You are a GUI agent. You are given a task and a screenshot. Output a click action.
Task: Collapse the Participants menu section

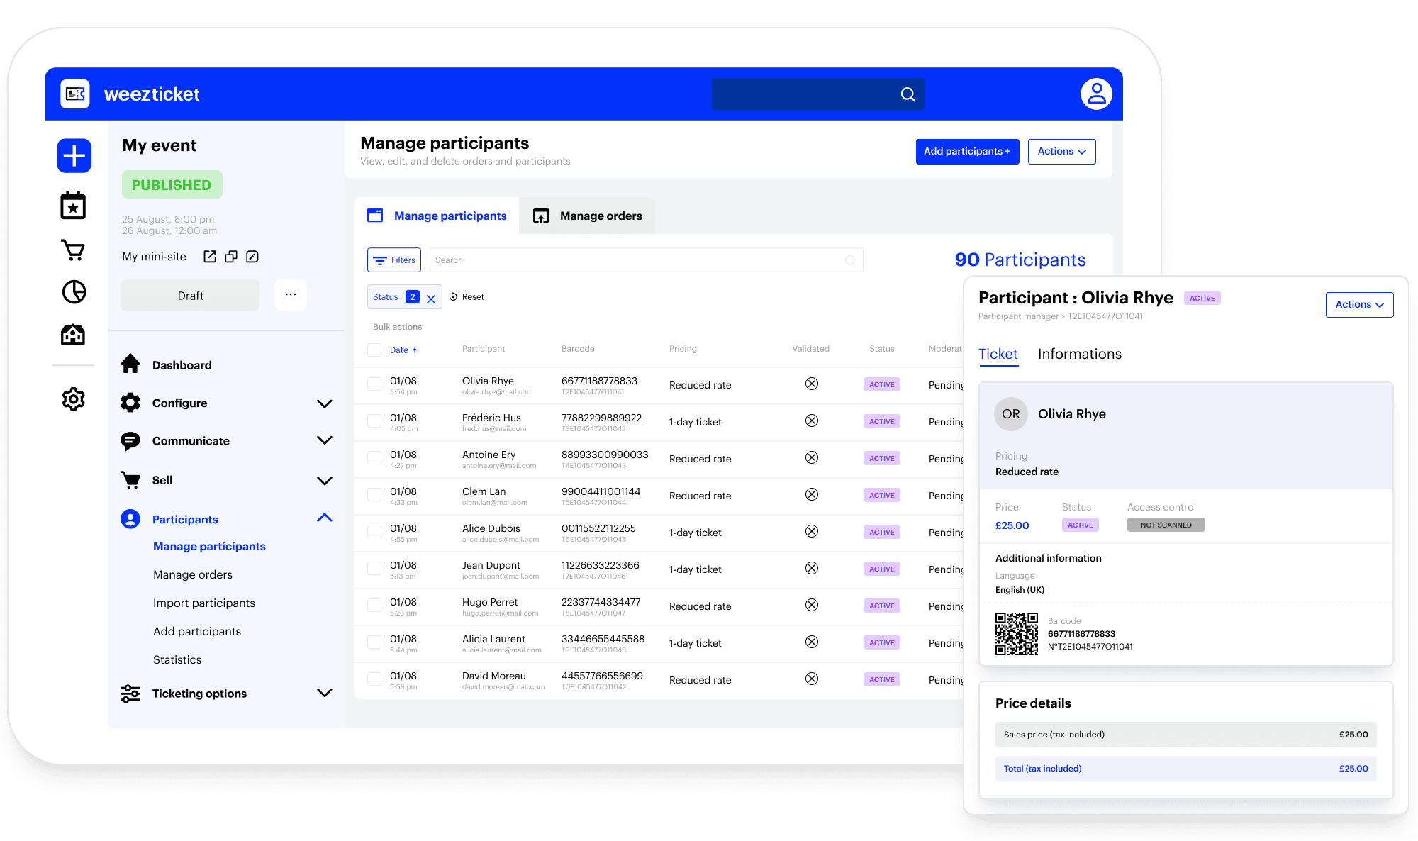coord(324,518)
